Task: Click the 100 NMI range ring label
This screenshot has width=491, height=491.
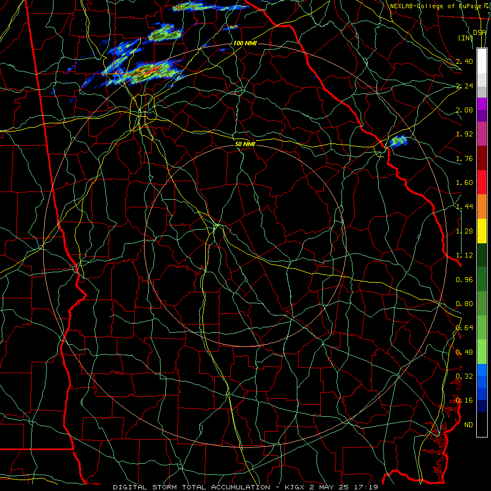Action: click(x=245, y=43)
